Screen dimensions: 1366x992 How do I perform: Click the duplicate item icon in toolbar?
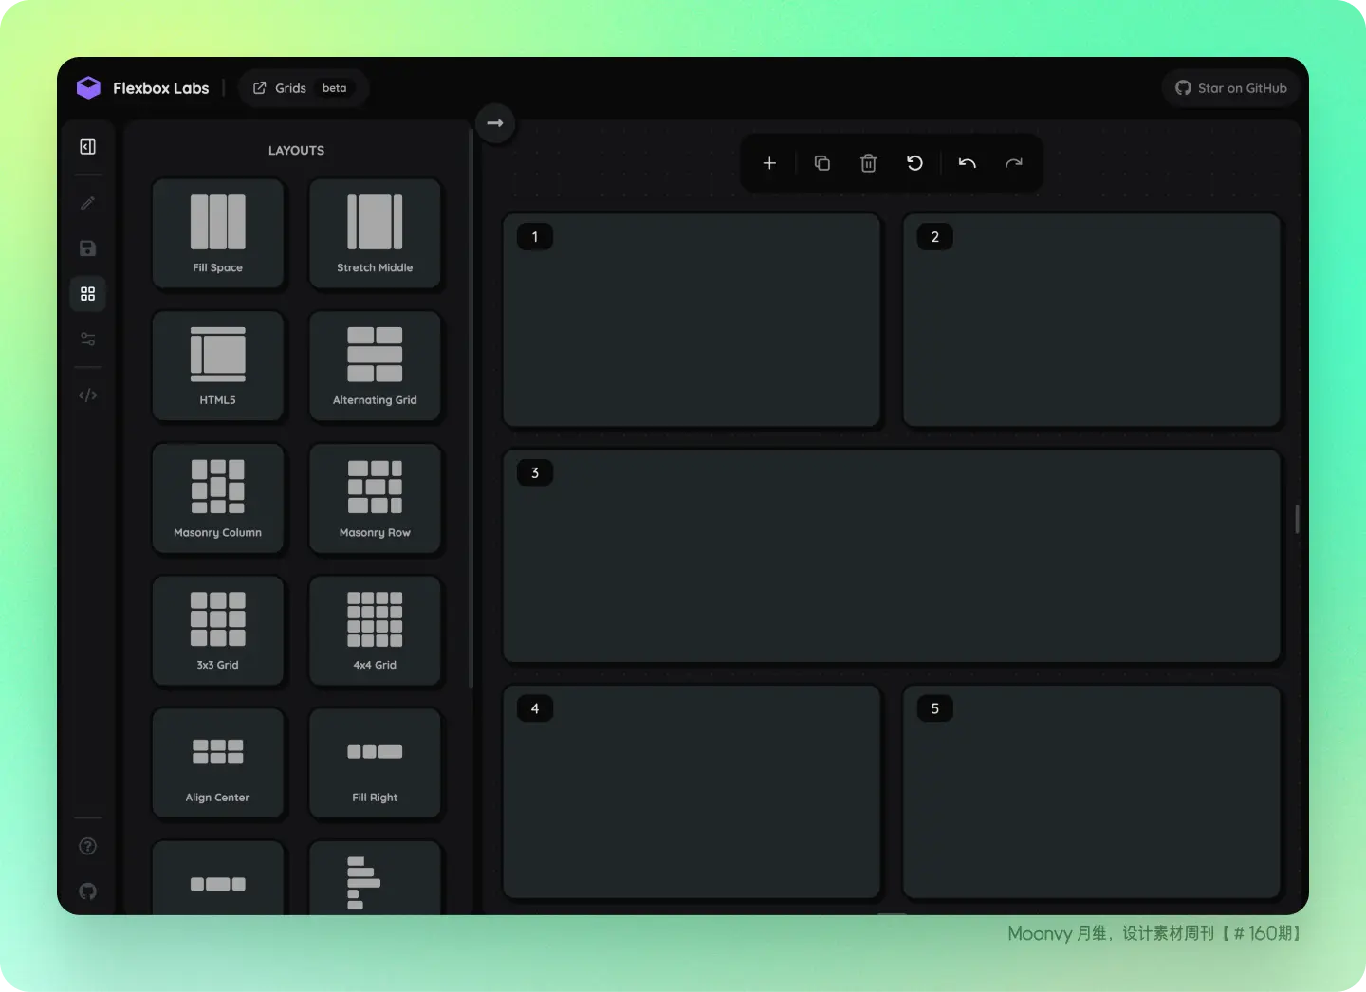click(822, 163)
